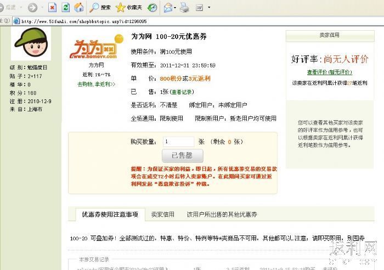Click the 查看记录 sales record link
The width and height of the screenshot is (384, 270).
181,92
